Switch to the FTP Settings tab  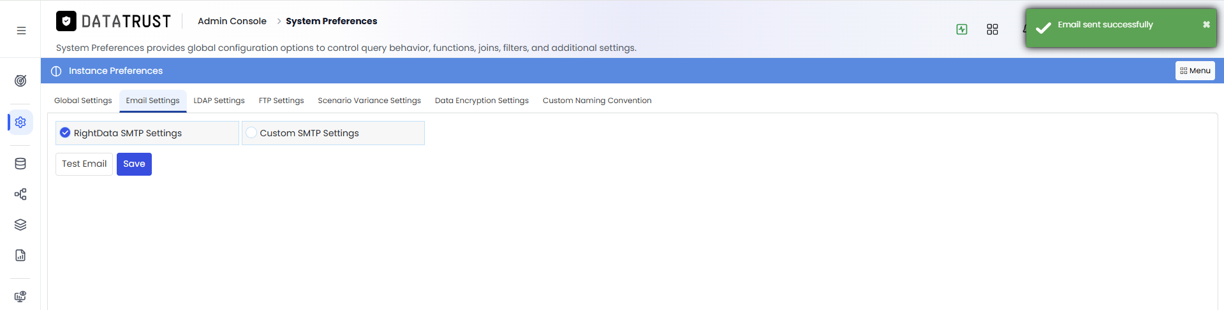click(281, 101)
